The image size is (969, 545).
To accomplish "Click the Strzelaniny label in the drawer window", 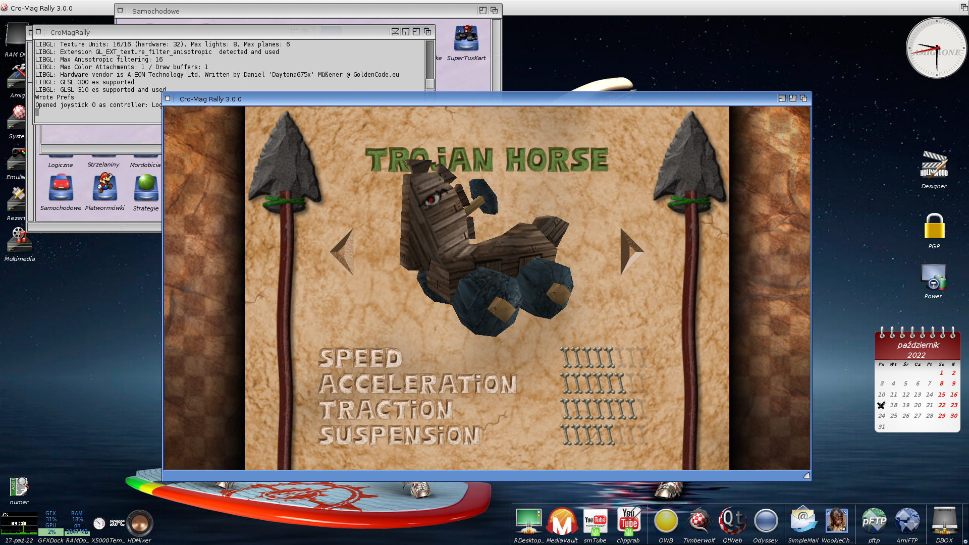I will 103,165.
